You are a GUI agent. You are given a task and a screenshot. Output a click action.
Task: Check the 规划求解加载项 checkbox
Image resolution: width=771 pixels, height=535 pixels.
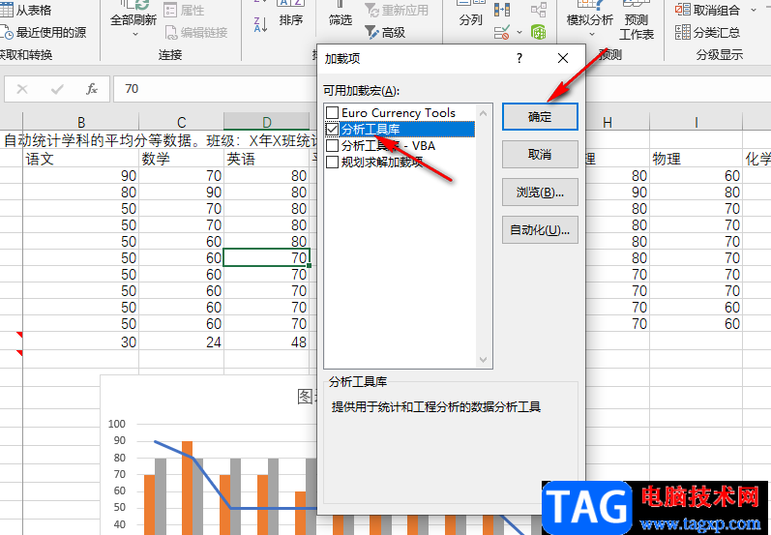pos(333,162)
